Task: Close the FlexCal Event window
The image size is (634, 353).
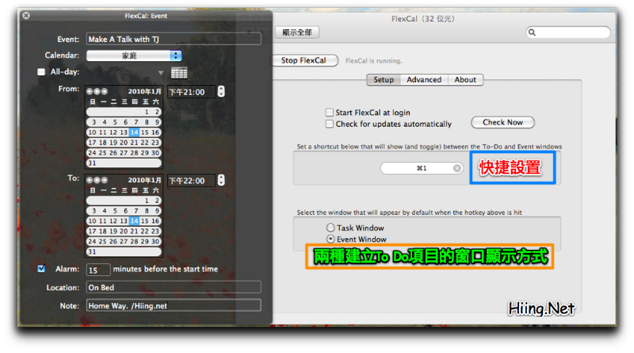Action: pyautogui.click(x=26, y=15)
